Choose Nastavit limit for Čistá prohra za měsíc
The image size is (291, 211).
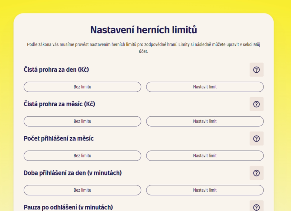coord(205,121)
